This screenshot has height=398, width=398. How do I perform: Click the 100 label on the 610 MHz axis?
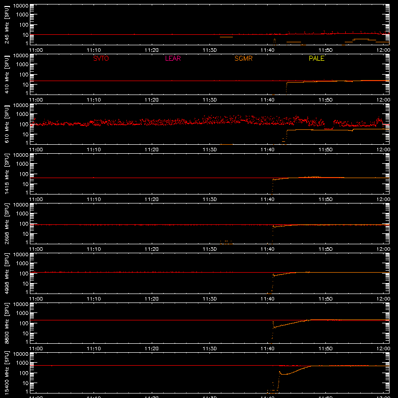[x=24, y=124]
